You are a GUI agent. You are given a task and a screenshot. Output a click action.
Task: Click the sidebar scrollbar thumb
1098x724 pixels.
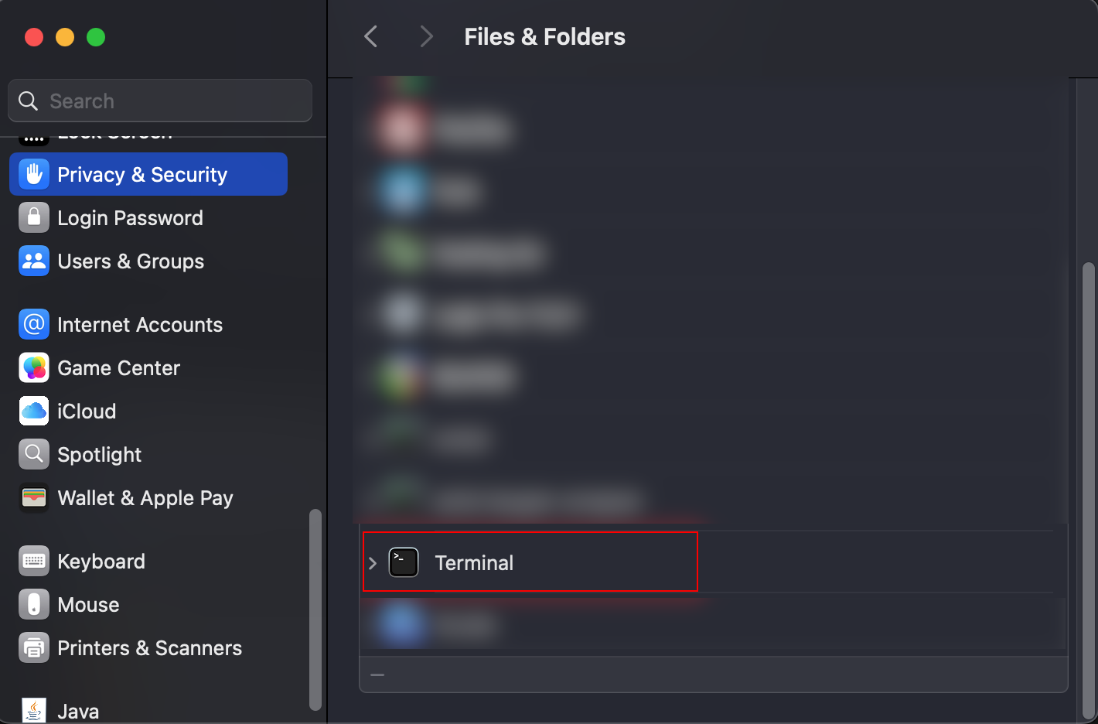(x=315, y=610)
